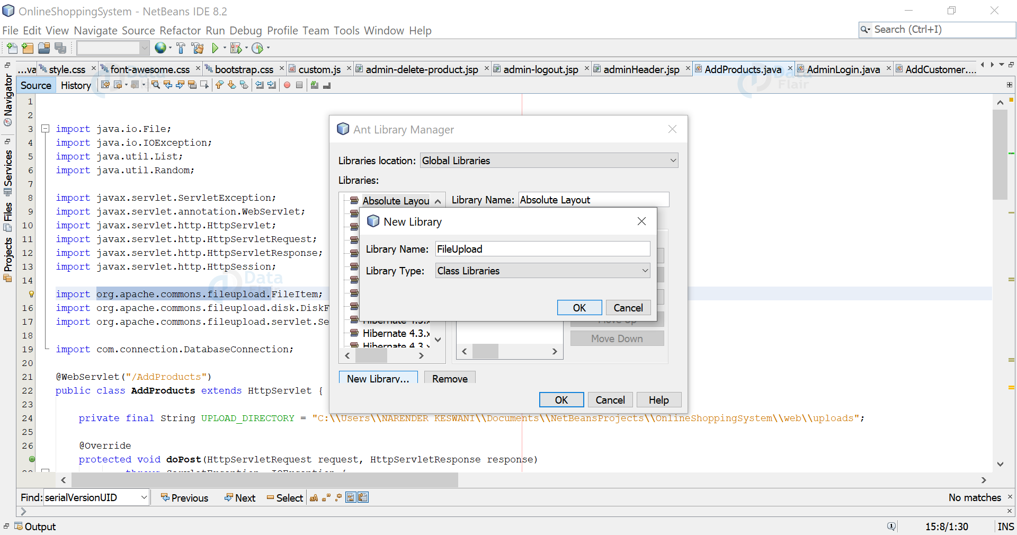
Task: Click the New File toolbar icon
Action: (12, 48)
